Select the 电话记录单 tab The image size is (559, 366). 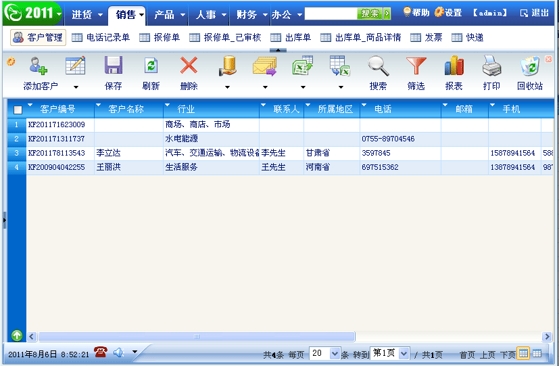(101, 37)
